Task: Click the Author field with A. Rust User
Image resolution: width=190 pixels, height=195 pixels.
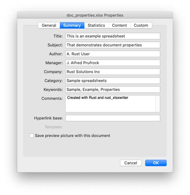Action: (x=113, y=54)
